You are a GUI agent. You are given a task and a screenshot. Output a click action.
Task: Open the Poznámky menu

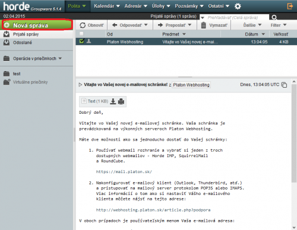(189, 6)
